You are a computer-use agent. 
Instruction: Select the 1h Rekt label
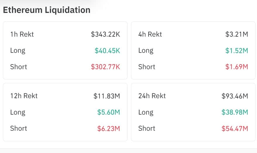(x=22, y=34)
